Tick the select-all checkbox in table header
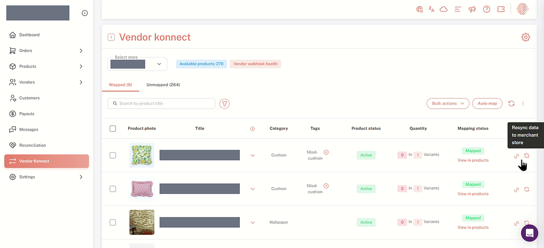 click(113, 128)
